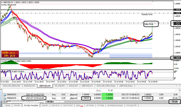
Task: Open the תיבת דואר terminal tab
Action: 68,105
